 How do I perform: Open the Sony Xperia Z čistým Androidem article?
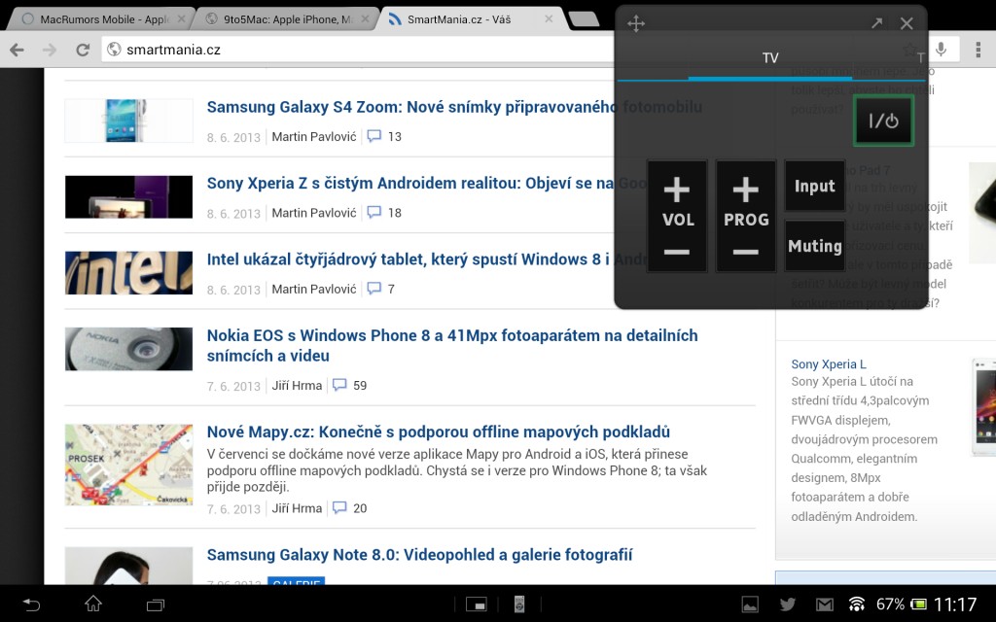pos(426,183)
